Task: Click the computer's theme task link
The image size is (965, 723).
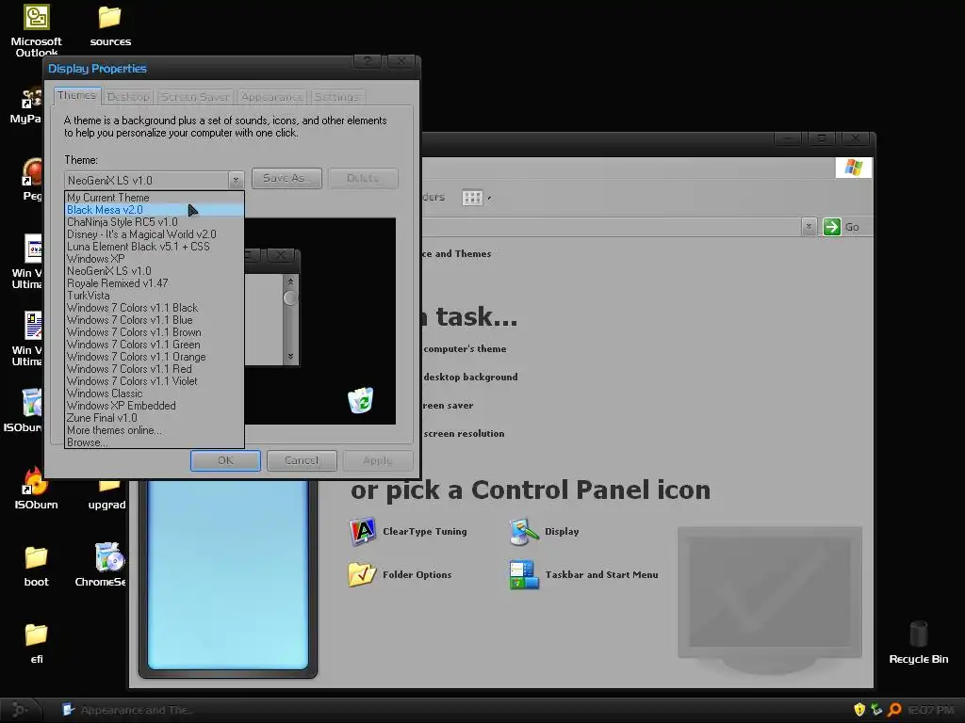Action: click(x=465, y=349)
